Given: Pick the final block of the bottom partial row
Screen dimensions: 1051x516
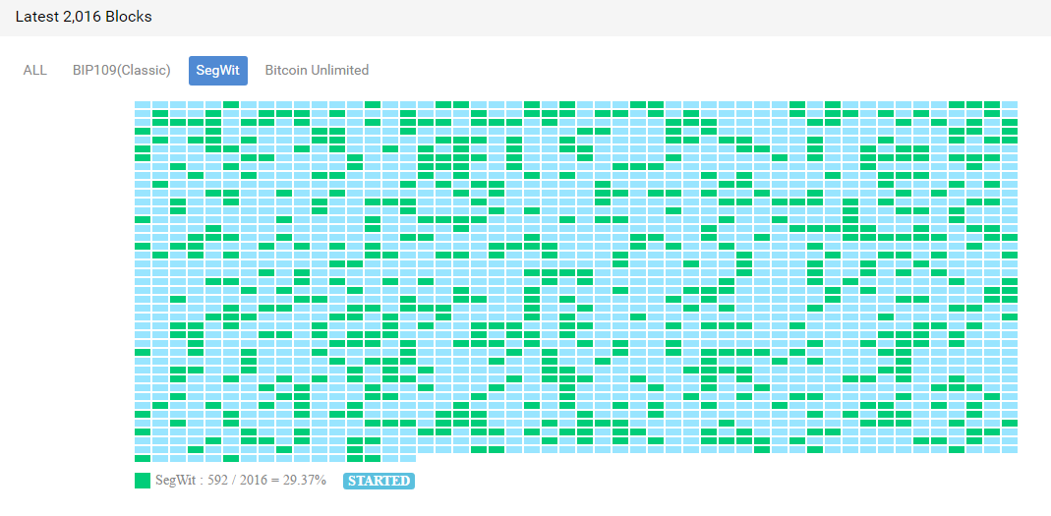Looking at the screenshot, I should 408,458.
